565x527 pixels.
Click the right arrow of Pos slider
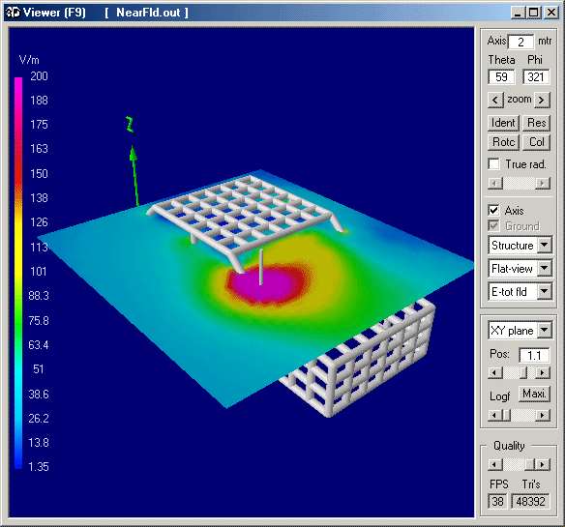click(x=543, y=372)
